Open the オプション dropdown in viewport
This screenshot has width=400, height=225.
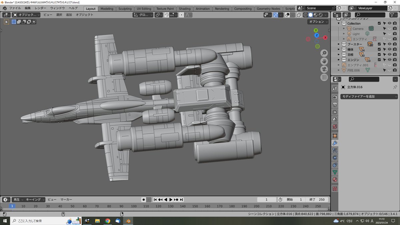318,22
